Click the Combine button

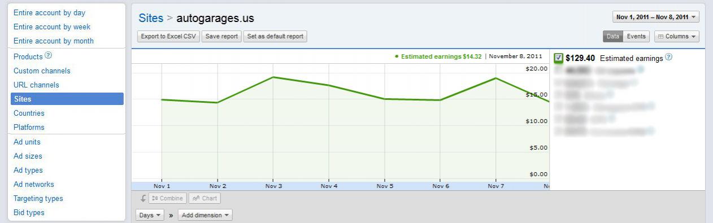(x=168, y=199)
